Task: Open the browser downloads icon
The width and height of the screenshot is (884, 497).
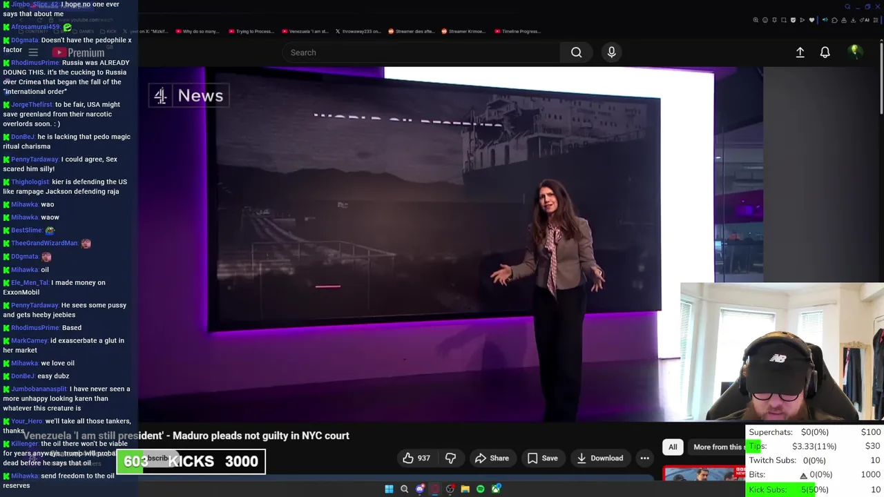Action: tap(853, 20)
